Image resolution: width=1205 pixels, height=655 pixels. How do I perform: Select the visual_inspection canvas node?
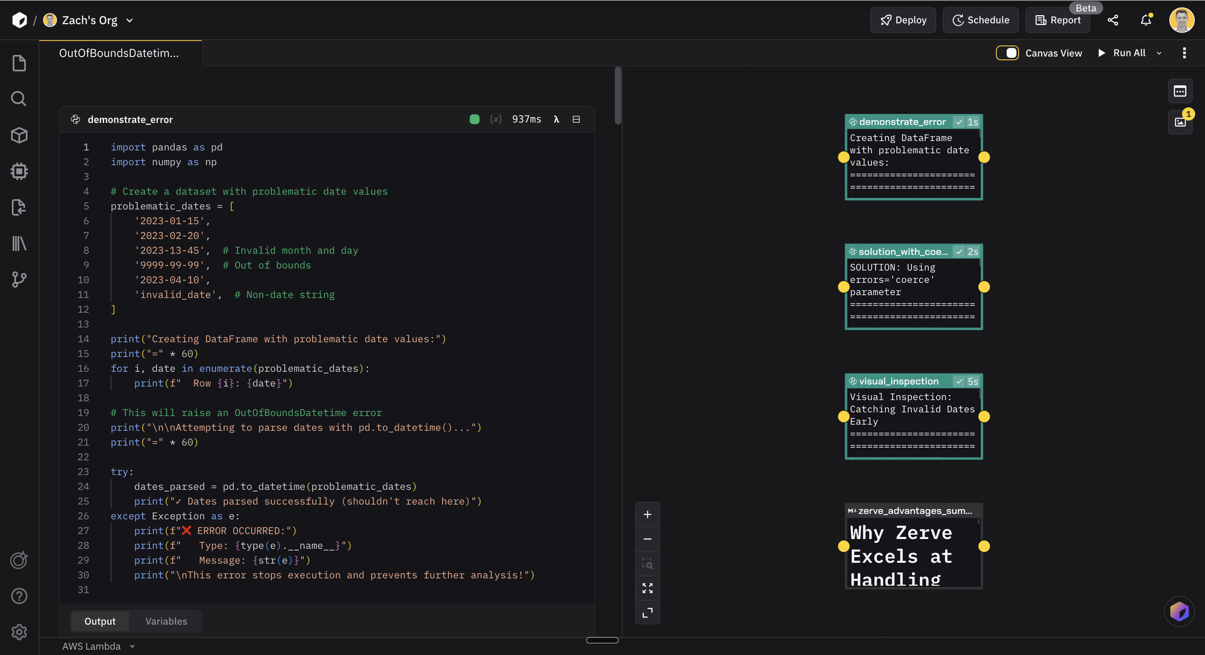(x=914, y=417)
